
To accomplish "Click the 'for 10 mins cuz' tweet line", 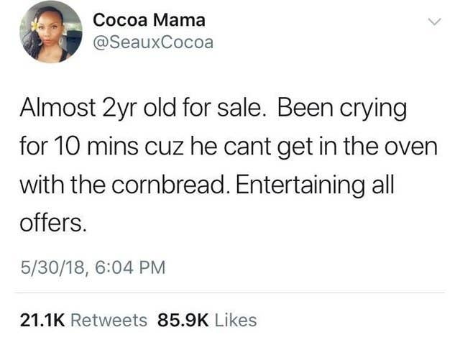I will tap(102, 147).
